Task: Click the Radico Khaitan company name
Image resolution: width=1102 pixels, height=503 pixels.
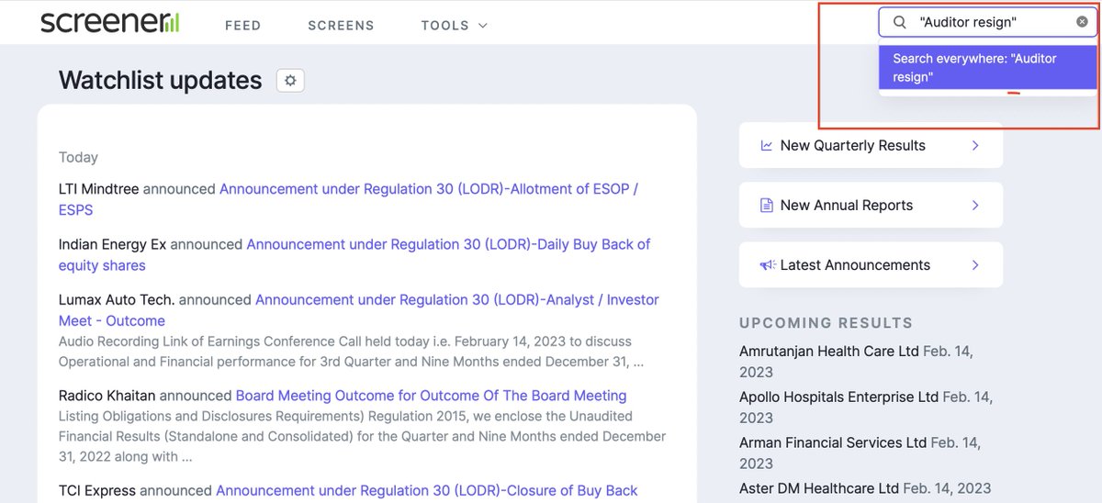Action: point(107,396)
